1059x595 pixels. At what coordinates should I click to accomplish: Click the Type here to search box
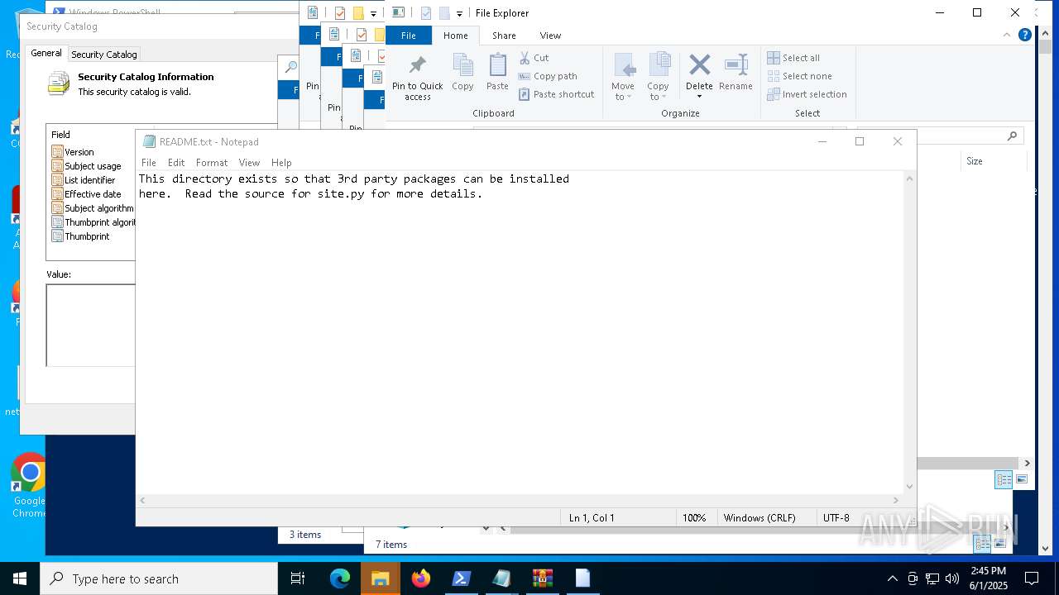tap(159, 578)
